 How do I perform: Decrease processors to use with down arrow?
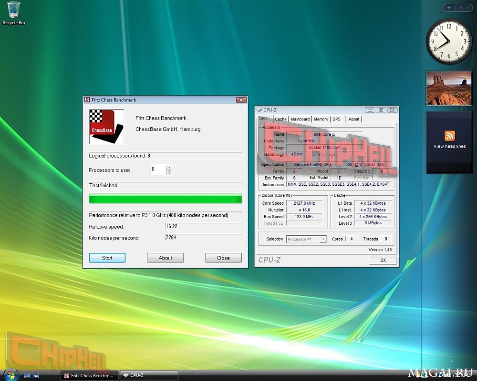pos(169,172)
